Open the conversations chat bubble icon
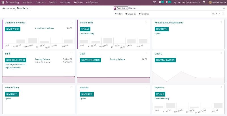Image resolution: width=227 pixels, height=116 pixels. click(161, 2)
